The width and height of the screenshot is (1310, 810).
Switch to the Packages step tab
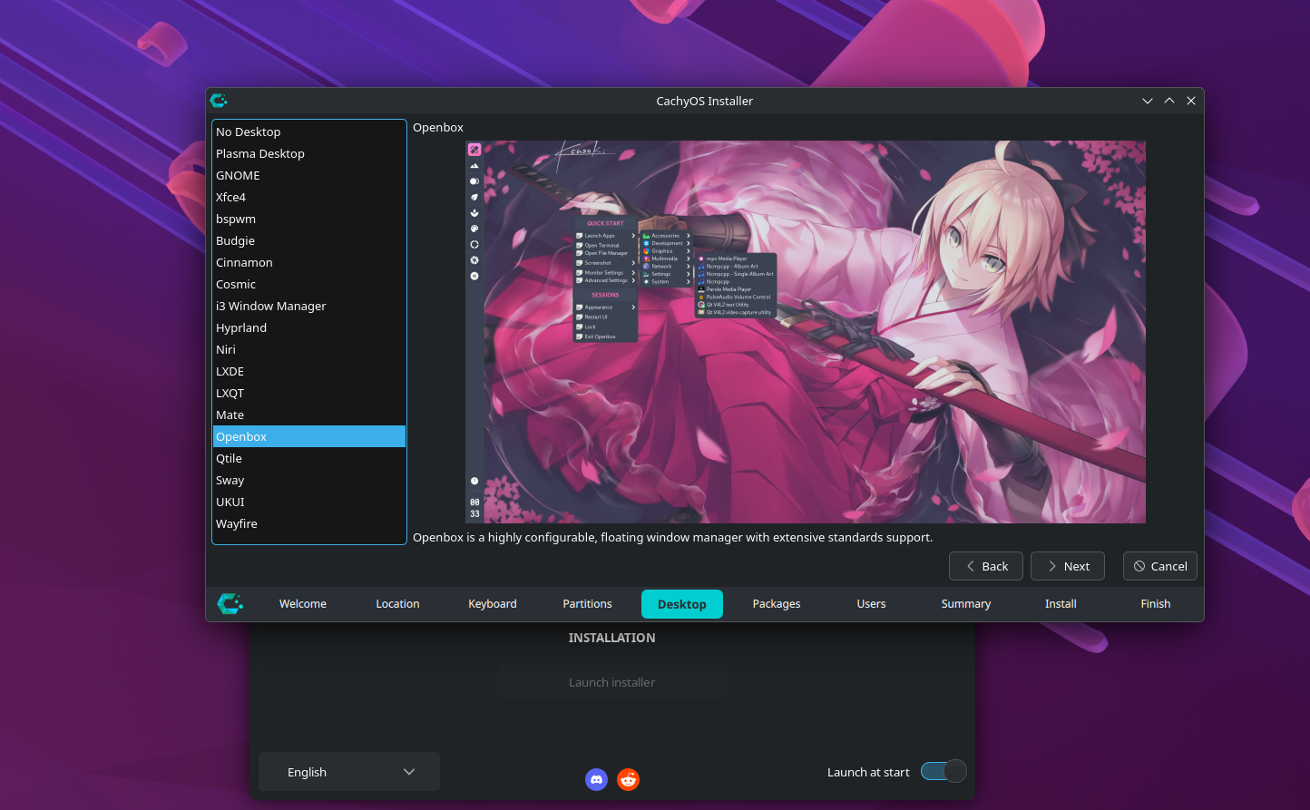click(776, 603)
